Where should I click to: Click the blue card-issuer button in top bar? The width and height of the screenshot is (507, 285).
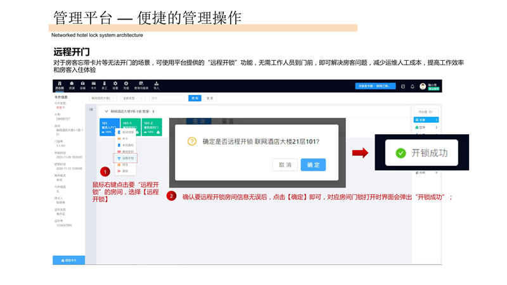tap(375, 86)
